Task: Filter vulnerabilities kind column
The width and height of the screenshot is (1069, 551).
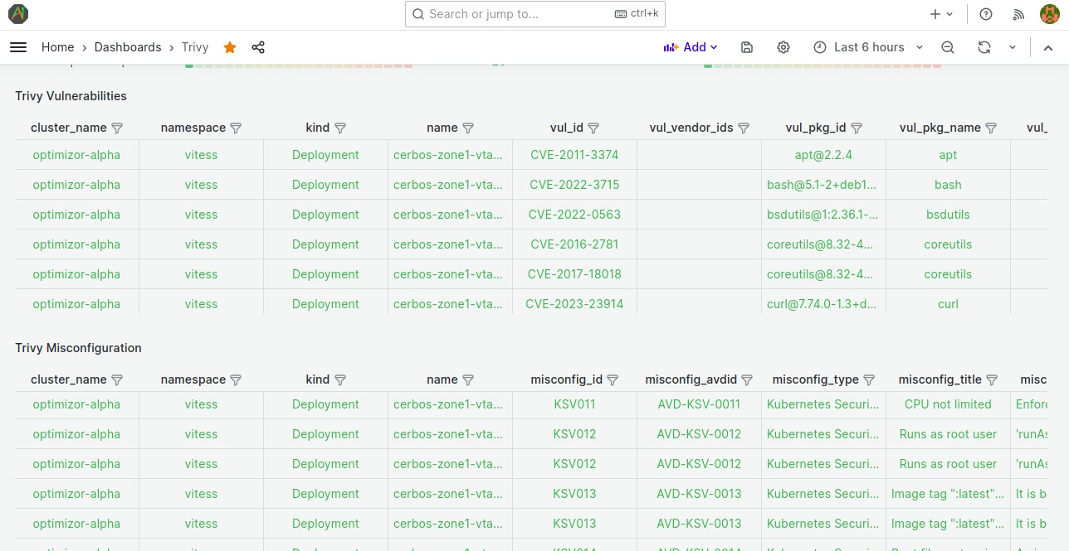Action: pos(340,128)
